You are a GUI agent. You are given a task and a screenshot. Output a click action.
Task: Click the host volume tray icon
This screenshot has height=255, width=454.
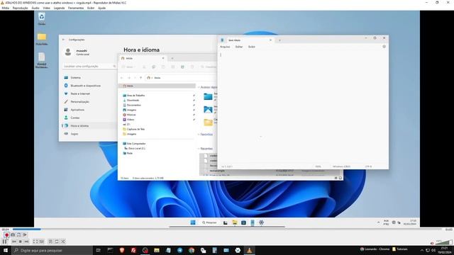click(433, 250)
